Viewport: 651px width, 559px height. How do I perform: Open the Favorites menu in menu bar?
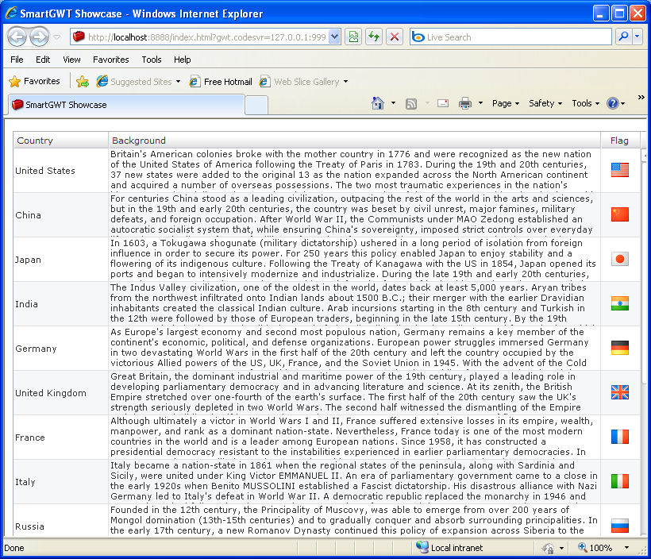click(111, 60)
